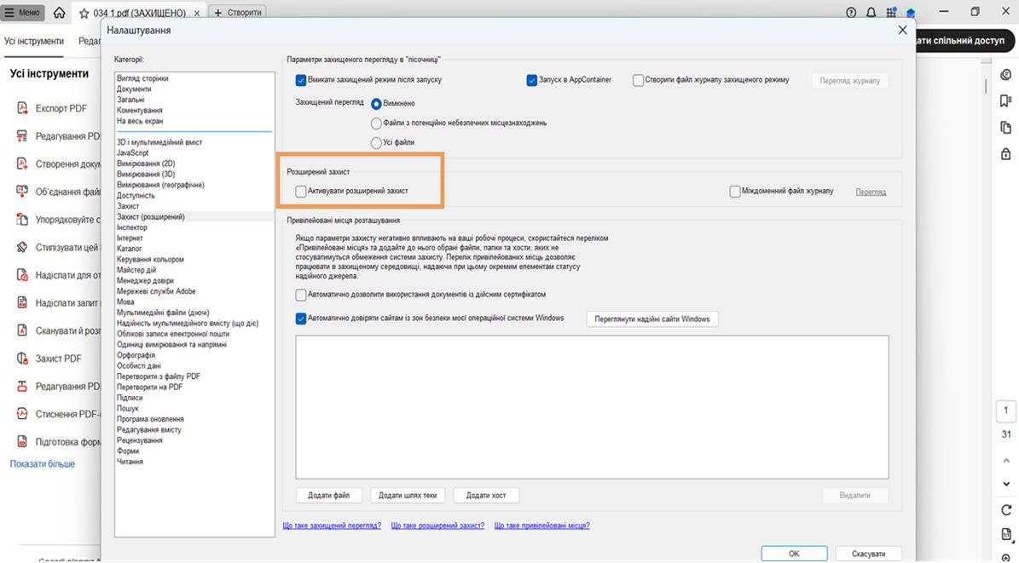This screenshot has height=563, width=1019.
Task: Click the Надіслати запит tool icon
Action: [22, 302]
